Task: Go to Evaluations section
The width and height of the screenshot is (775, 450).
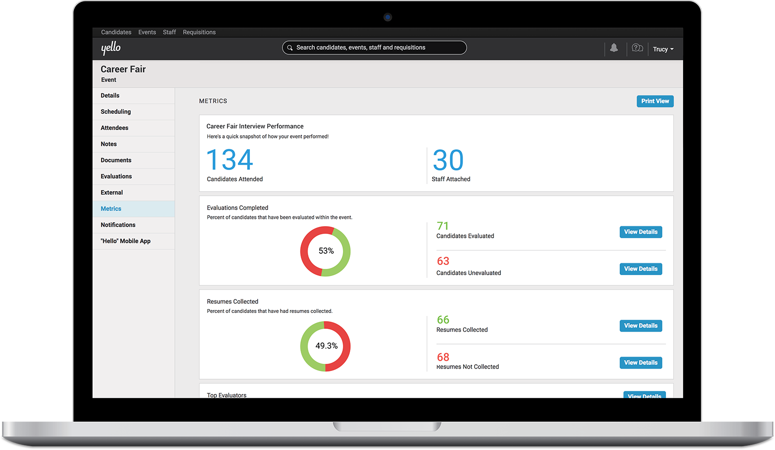Action: click(134, 176)
